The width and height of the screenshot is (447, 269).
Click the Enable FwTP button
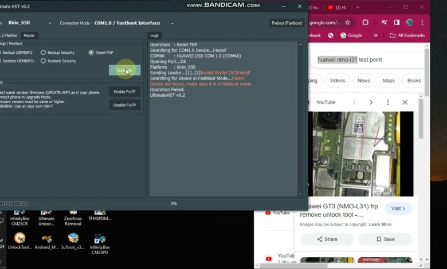[x=124, y=92]
